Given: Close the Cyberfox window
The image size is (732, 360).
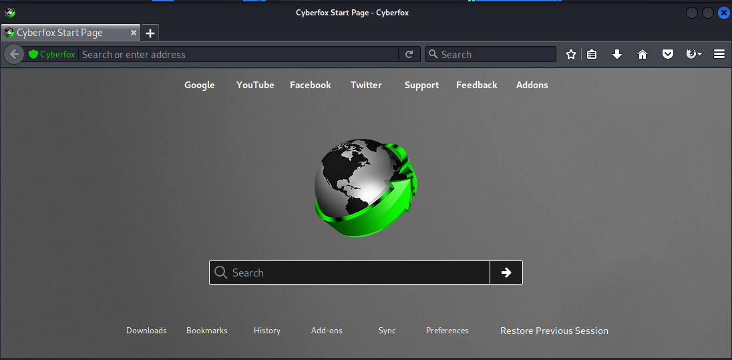Looking at the screenshot, I should click(723, 13).
